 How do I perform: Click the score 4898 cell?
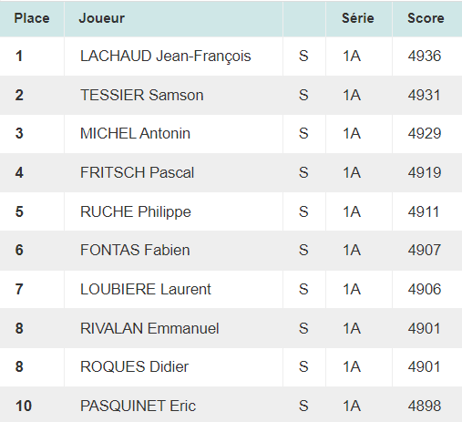(x=427, y=406)
